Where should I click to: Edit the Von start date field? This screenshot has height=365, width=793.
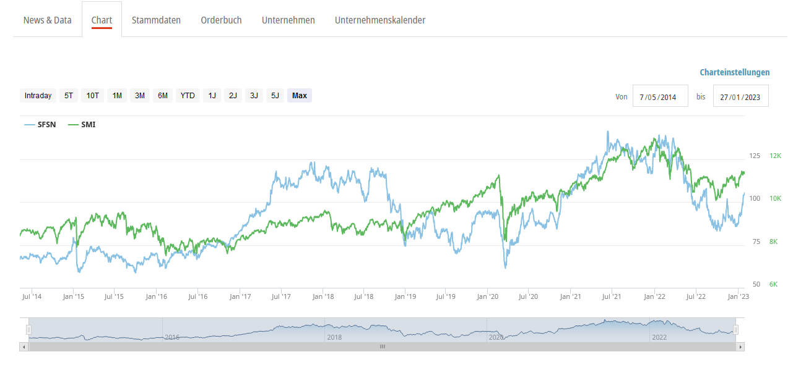pos(660,96)
